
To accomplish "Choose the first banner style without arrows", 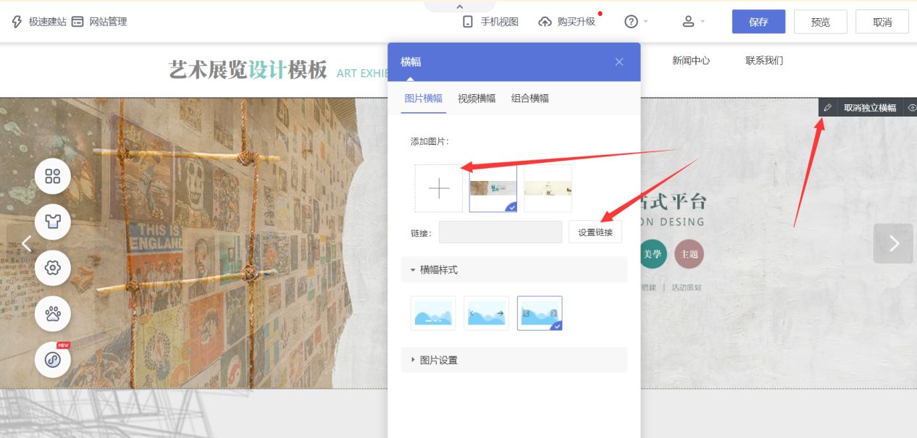I will [433, 313].
